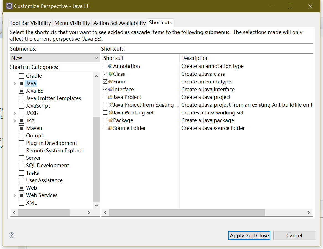This screenshot has width=323, height=249.
Task: Click 'Create an enum type' description
Action: point(206,82)
